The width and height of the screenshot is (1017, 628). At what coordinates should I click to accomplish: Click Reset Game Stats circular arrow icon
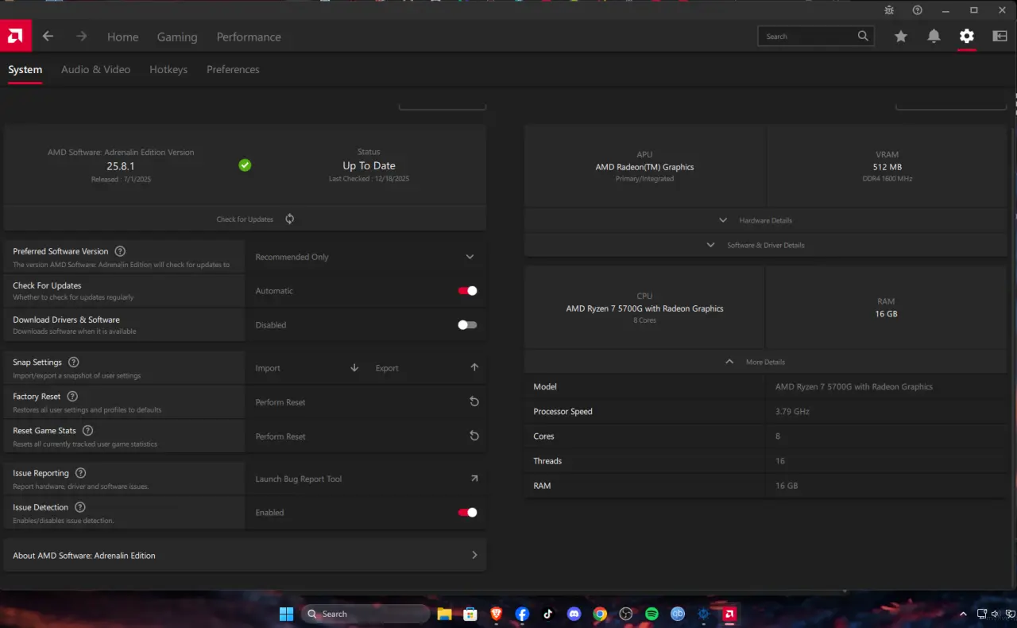[474, 436]
